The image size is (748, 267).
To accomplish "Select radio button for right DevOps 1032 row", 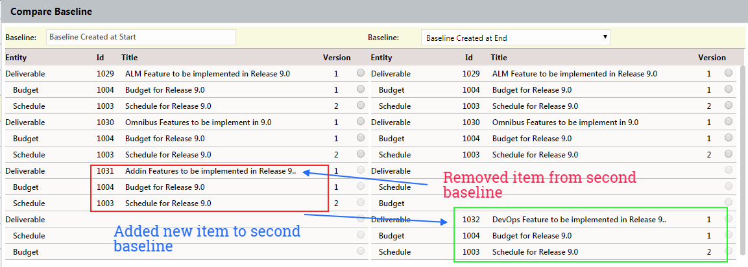I will click(x=729, y=219).
